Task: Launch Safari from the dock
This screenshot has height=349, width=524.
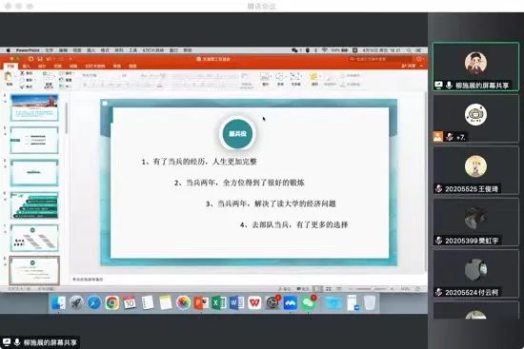Action: point(94,303)
